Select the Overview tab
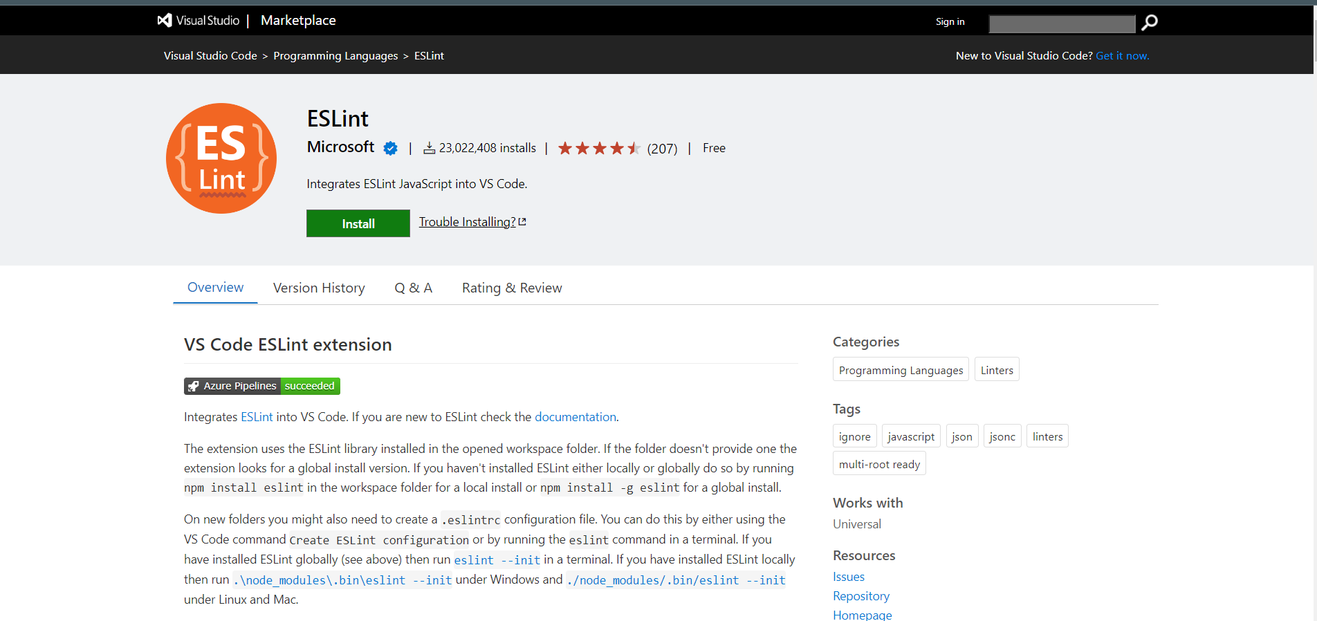This screenshot has height=621, width=1317. (215, 288)
